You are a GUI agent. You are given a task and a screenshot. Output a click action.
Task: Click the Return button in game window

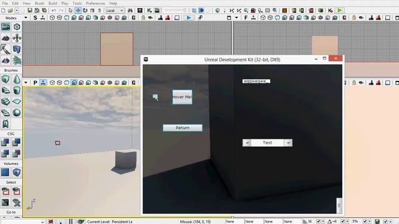[183, 128]
